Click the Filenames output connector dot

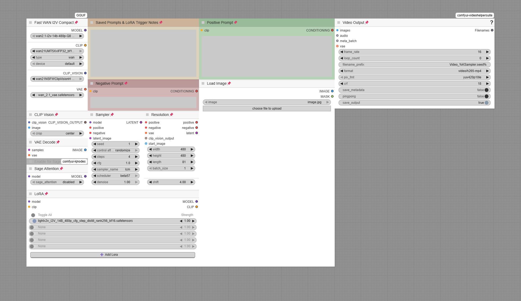pyautogui.click(x=492, y=30)
